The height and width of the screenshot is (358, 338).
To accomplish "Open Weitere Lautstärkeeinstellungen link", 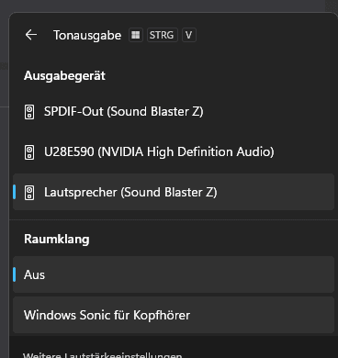I will 103,355.
